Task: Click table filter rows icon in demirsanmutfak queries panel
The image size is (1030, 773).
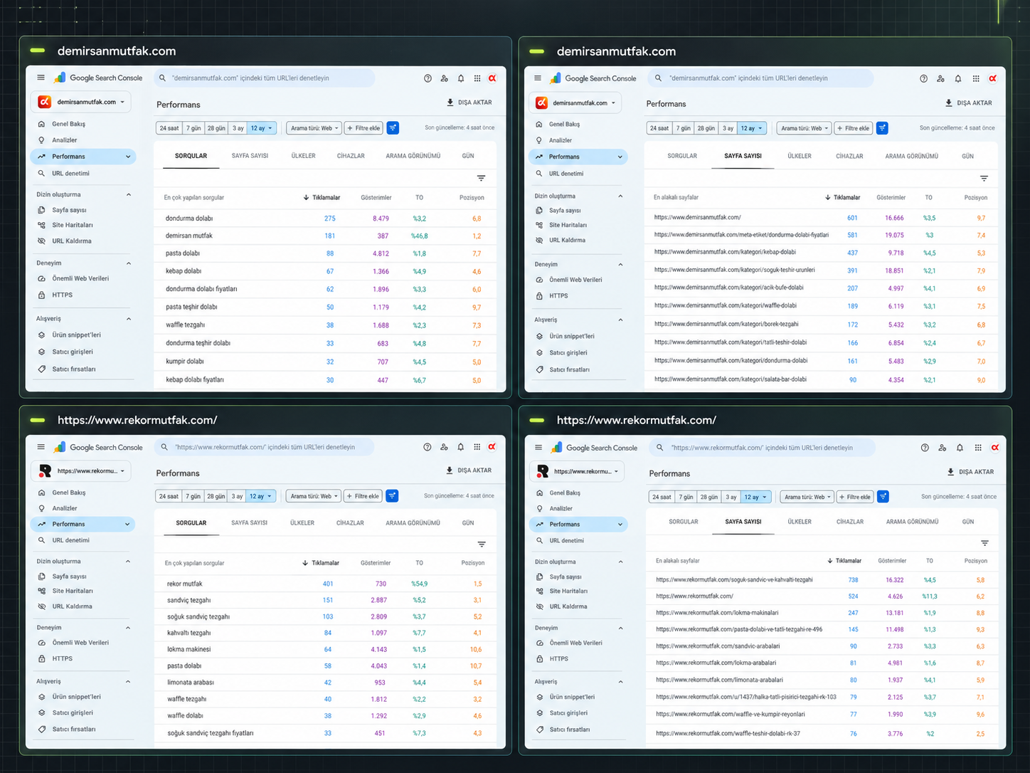Action: coord(482,178)
